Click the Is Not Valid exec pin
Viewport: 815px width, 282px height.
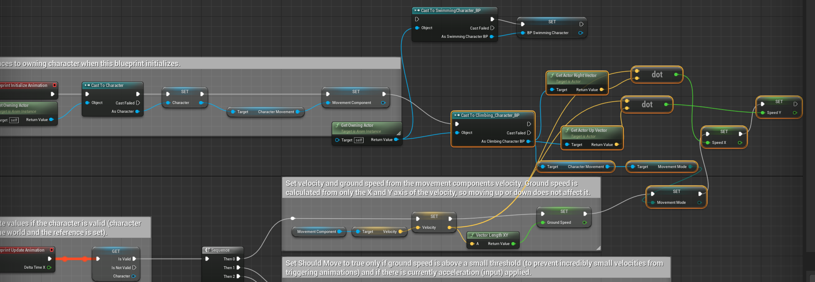click(134, 268)
